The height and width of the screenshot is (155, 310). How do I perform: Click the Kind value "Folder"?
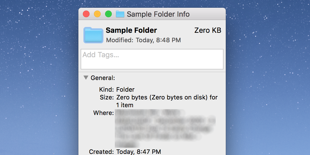125,90
